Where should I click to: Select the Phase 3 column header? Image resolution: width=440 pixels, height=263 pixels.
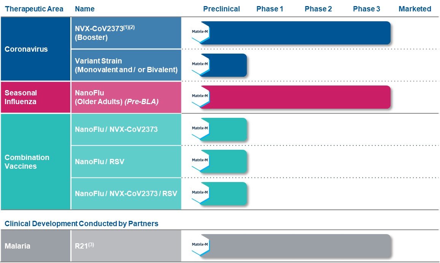click(x=366, y=9)
